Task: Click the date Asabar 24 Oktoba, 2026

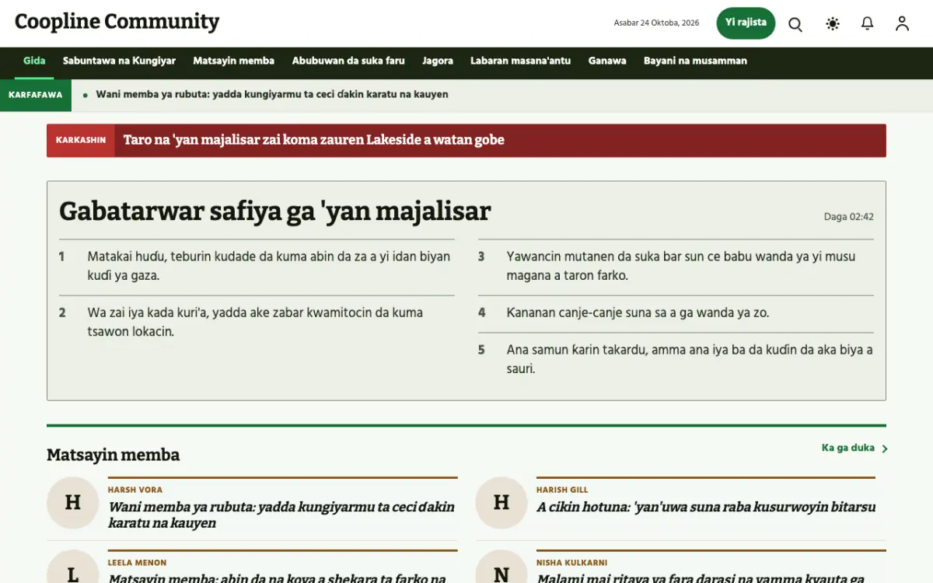Action: click(657, 23)
